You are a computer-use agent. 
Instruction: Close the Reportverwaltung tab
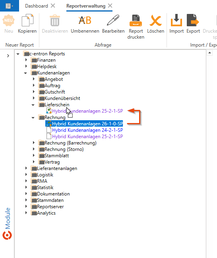click(x=110, y=6)
